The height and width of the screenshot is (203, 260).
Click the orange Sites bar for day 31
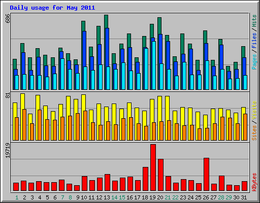pos(245,127)
